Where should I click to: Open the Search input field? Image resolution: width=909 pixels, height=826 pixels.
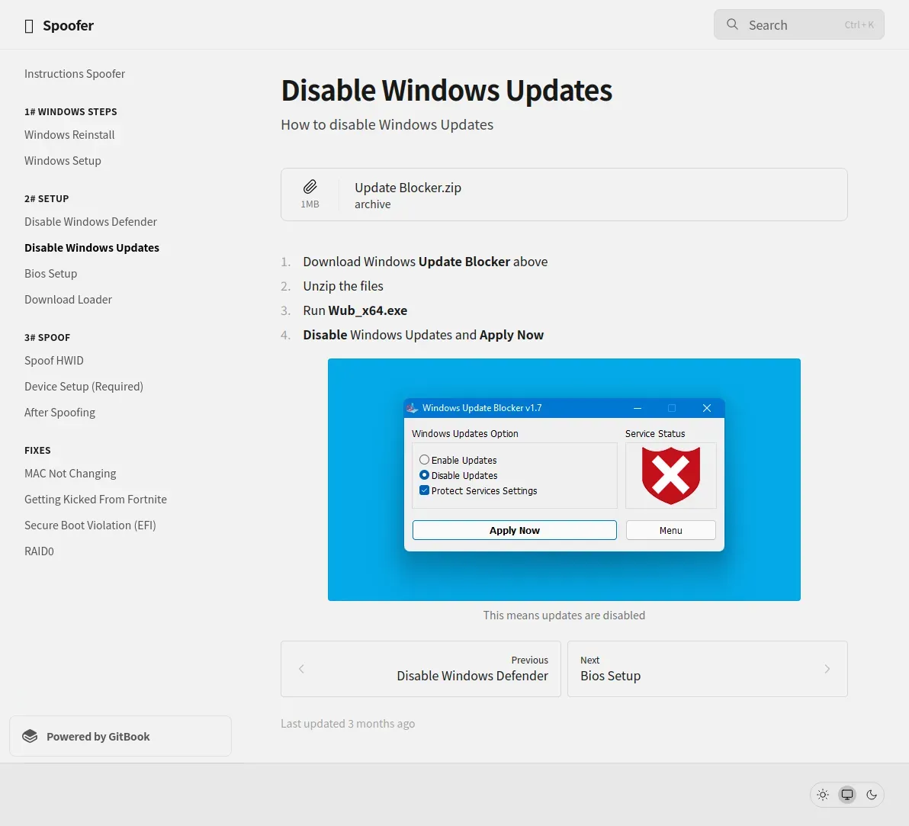(799, 24)
